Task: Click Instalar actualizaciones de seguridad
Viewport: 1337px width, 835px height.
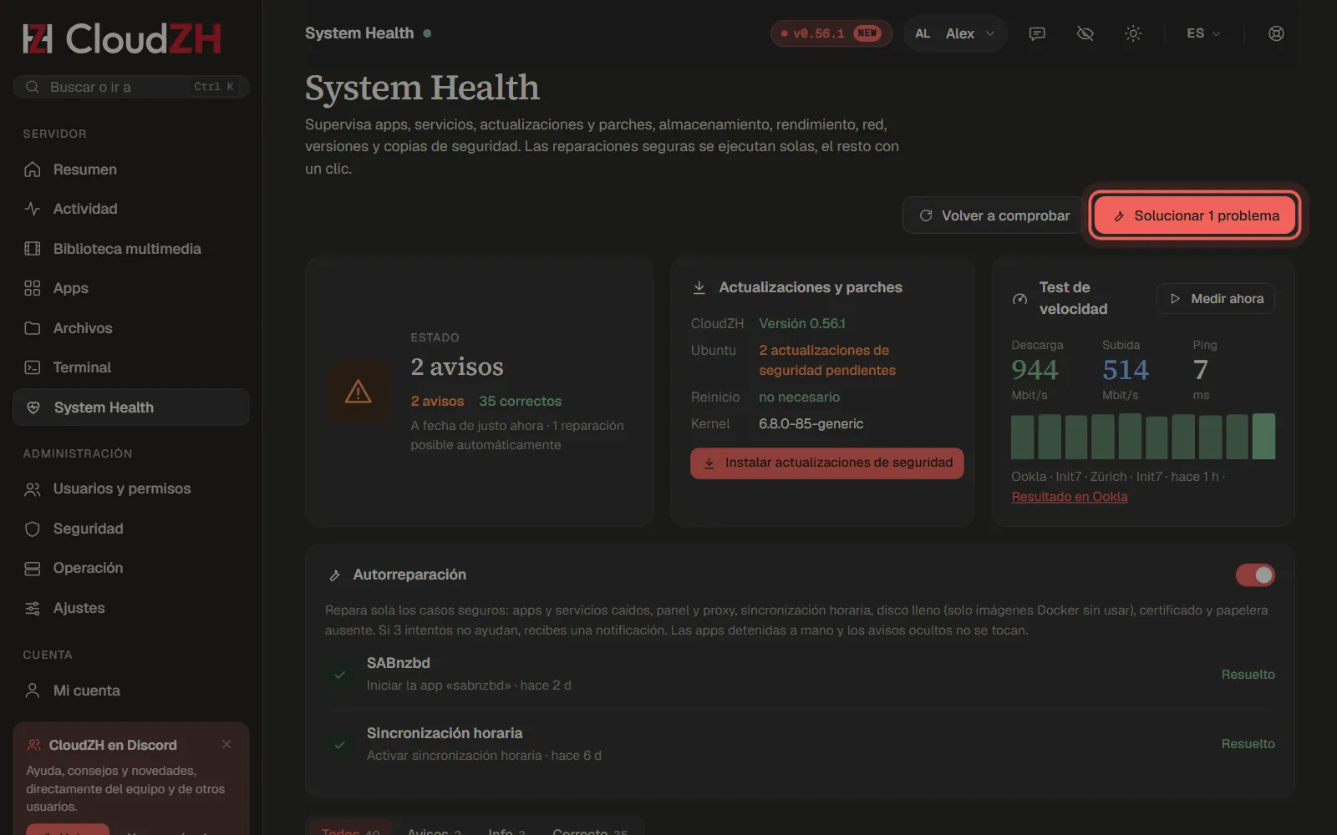Action: pyautogui.click(x=827, y=463)
